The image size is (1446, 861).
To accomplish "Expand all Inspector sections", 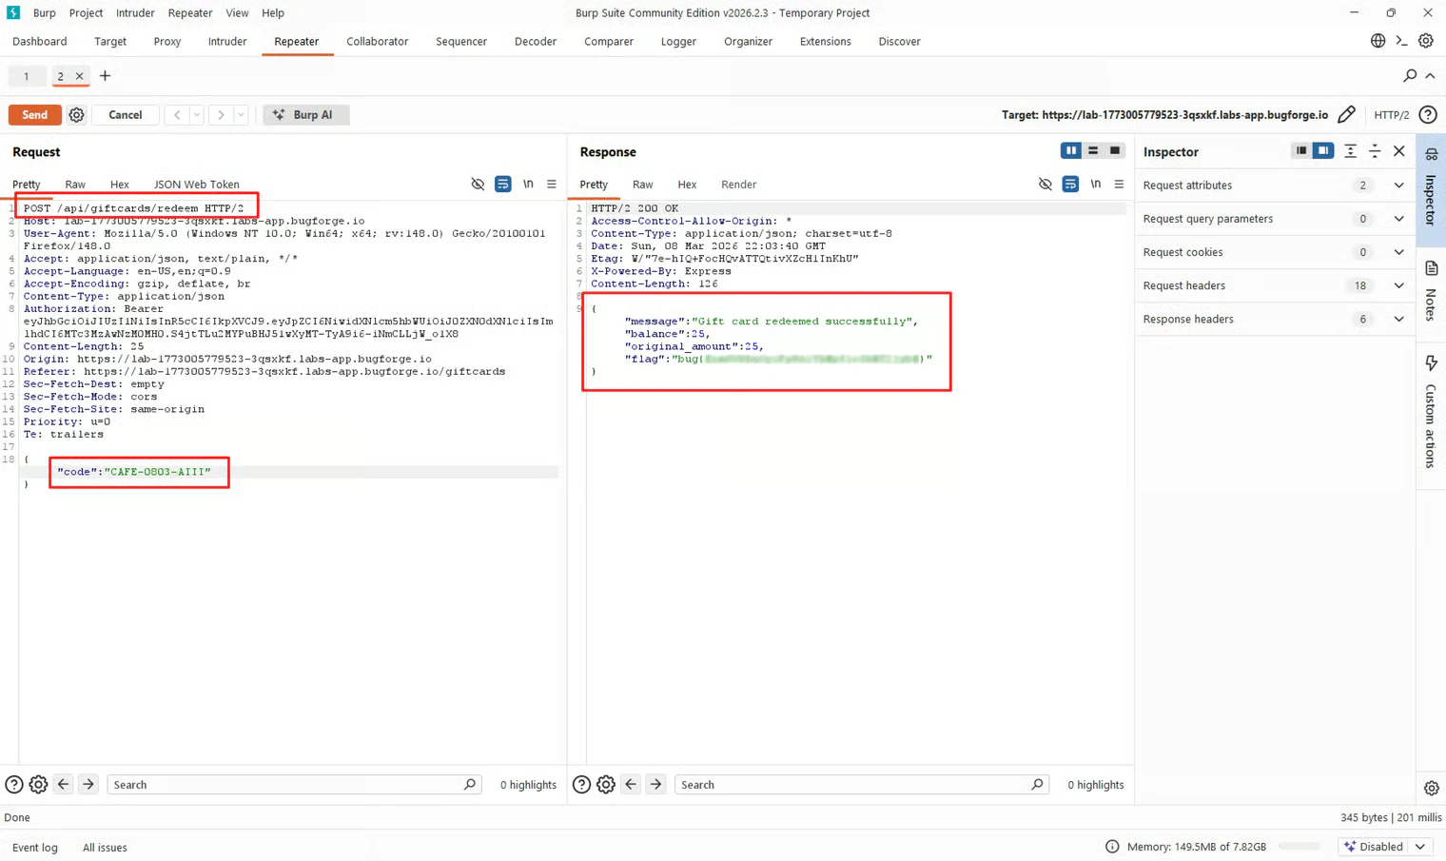I will [1350, 151].
